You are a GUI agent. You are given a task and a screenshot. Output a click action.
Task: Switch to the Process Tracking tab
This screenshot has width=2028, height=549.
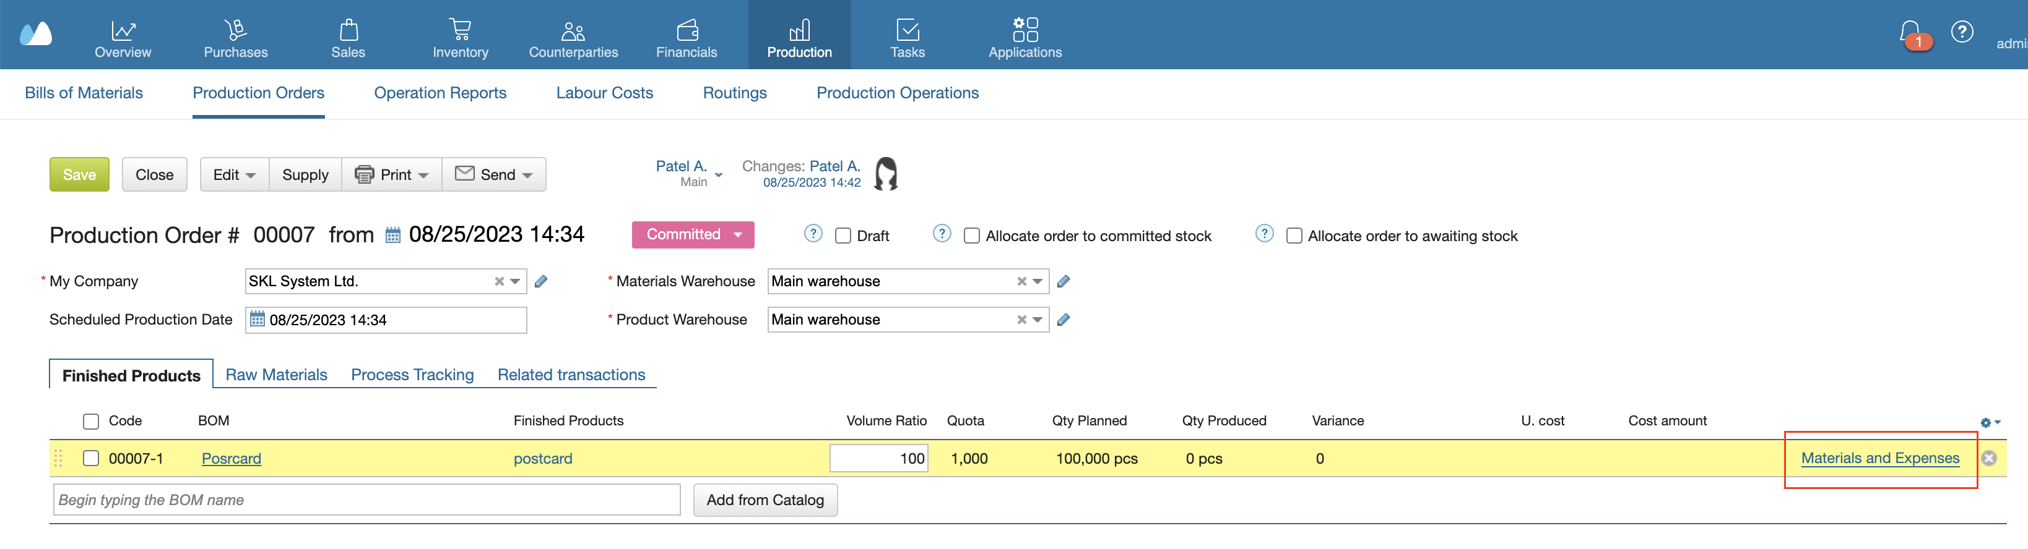(412, 375)
